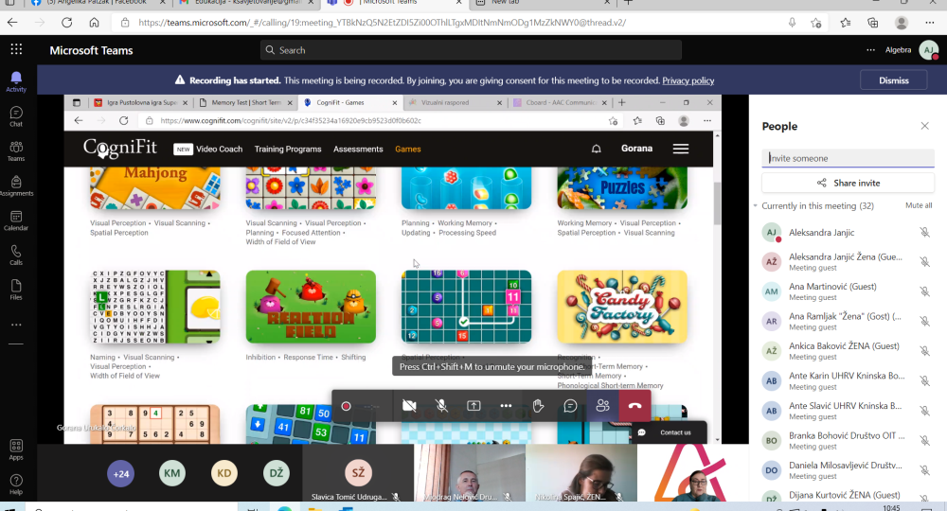Close the People panel
The image size is (947, 511).
[x=924, y=126]
